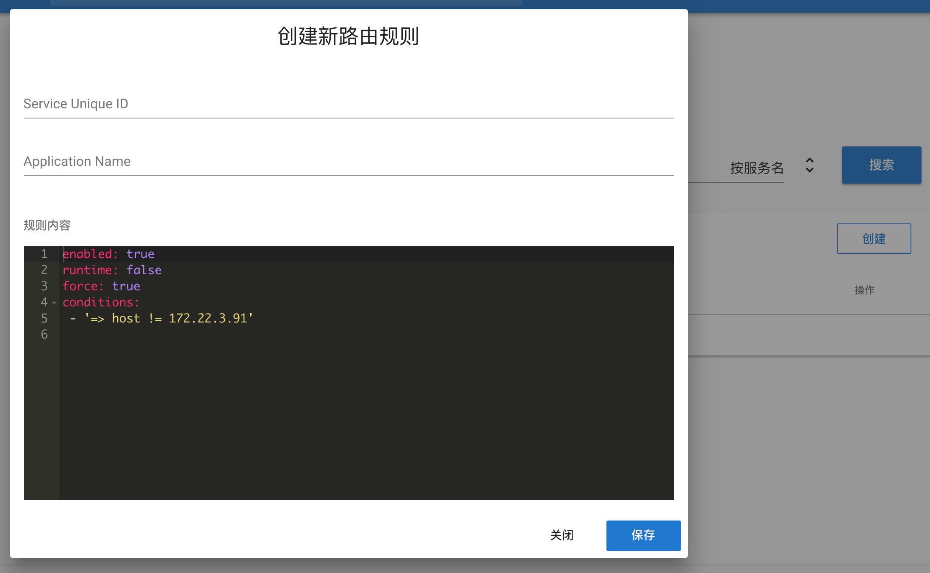Open the 按服务名 dropdown
This screenshot has height=573, width=930.
pos(756,168)
